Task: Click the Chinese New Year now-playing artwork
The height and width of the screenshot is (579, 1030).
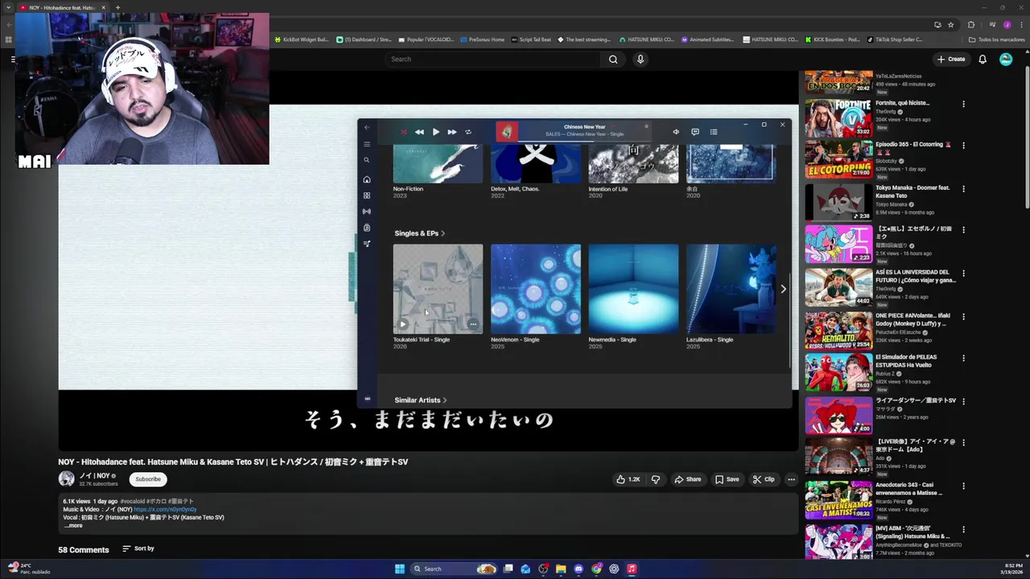Action: point(507,131)
